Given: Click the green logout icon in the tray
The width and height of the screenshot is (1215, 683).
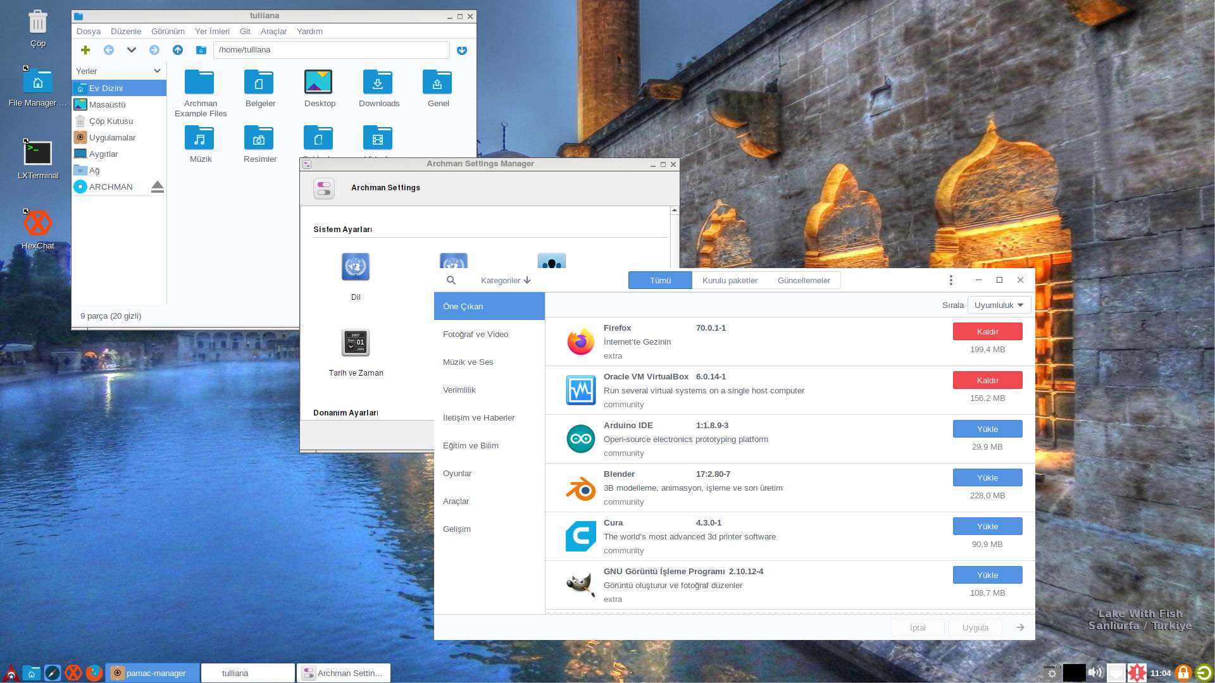Looking at the screenshot, I should [x=1204, y=673].
